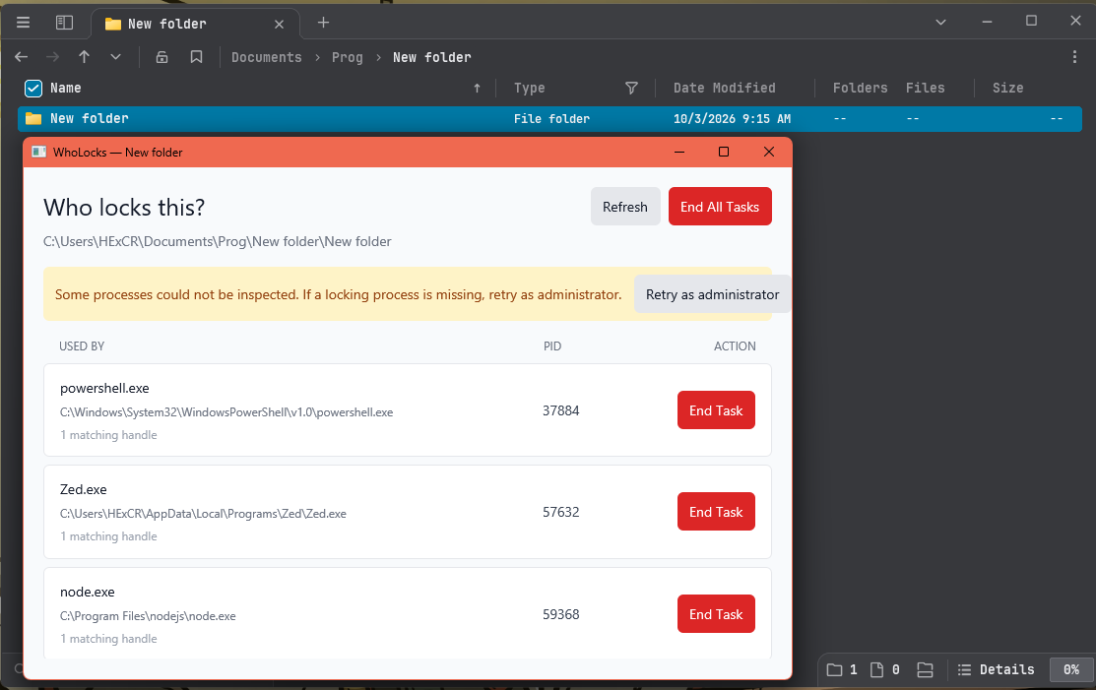Viewport: 1096px width, 690px height.
Task: Click PID 57632 value
Action: click(x=560, y=512)
